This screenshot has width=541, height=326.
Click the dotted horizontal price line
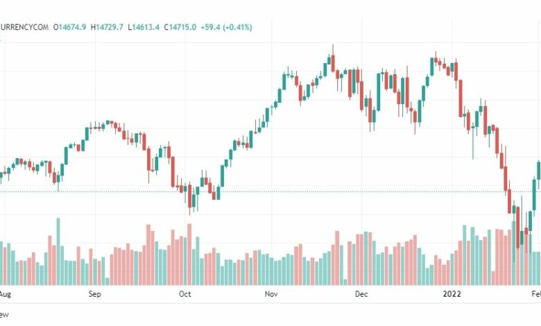point(270,191)
